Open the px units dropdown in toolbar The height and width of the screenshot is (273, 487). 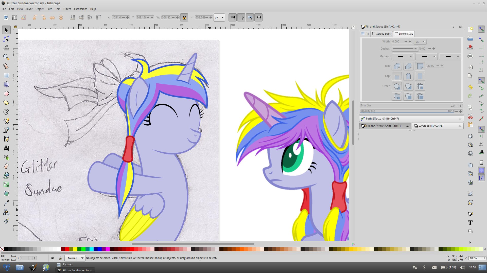(x=219, y=17)
